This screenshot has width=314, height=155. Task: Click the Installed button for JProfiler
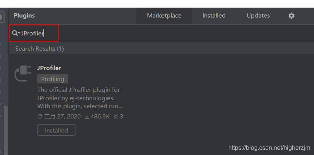pyautogui.click(x=56, y=130)
